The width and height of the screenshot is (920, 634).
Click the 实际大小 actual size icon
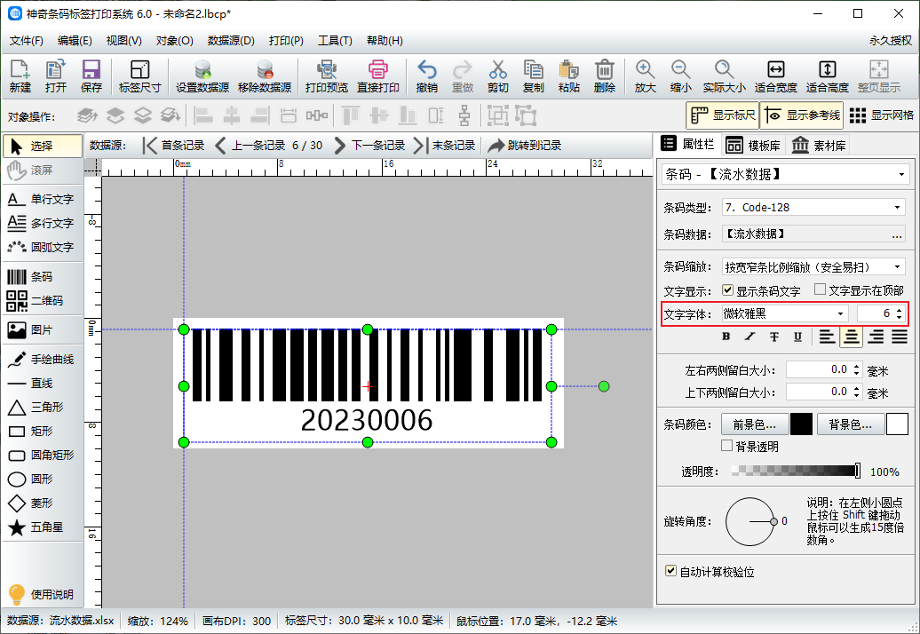[725, 76]
